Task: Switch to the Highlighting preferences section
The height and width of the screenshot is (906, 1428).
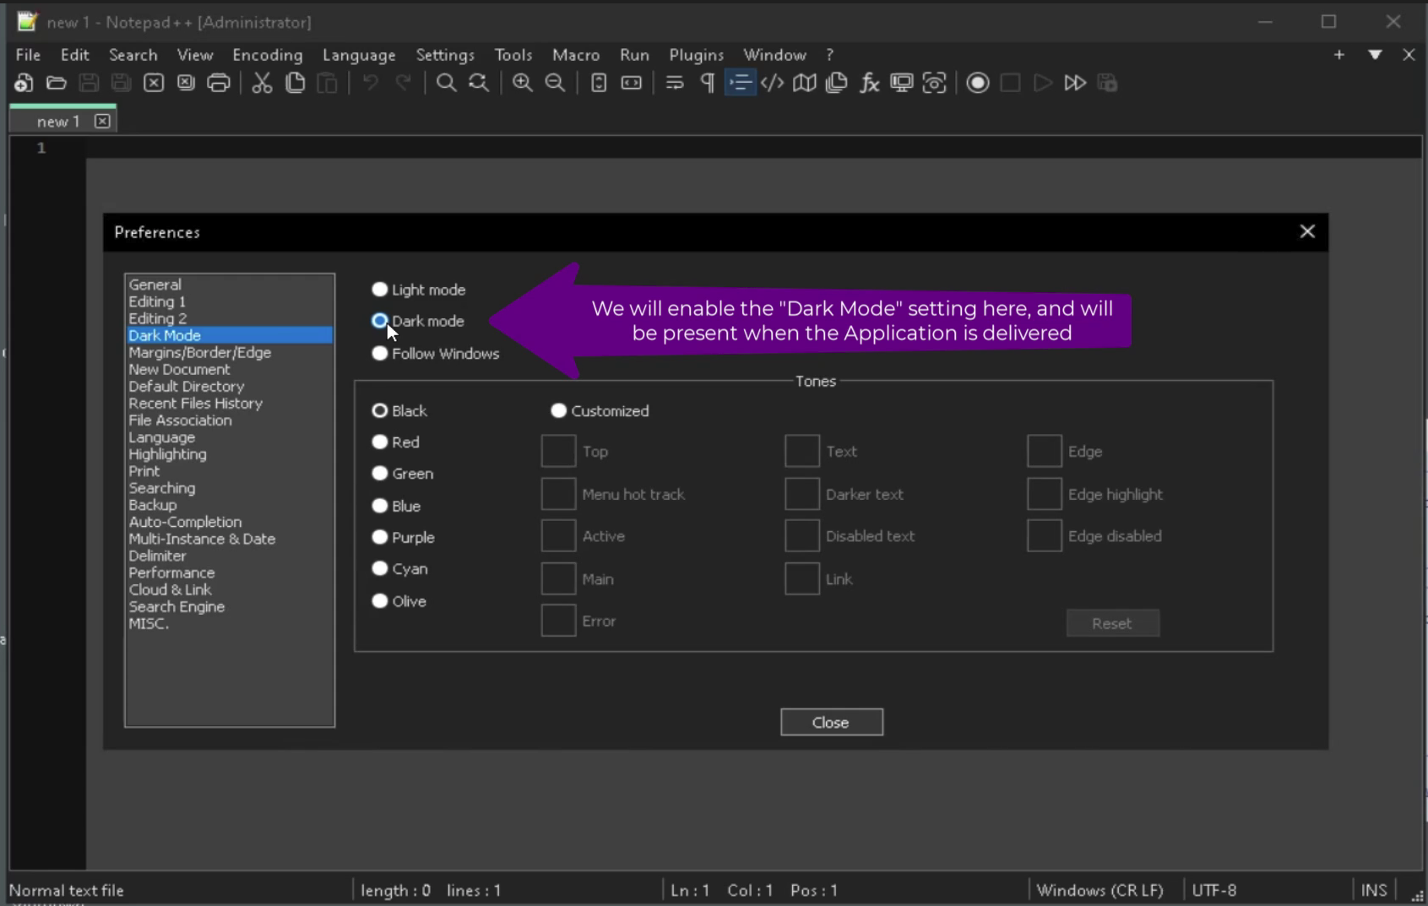Action: pos(166,453)
